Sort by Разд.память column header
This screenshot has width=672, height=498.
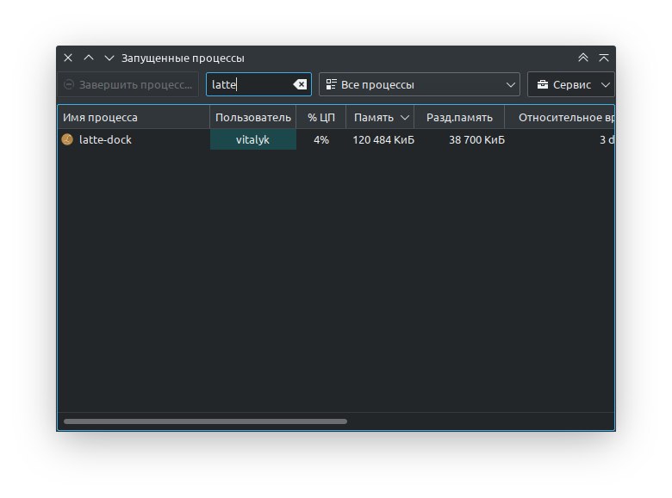[x=459, y=117]
